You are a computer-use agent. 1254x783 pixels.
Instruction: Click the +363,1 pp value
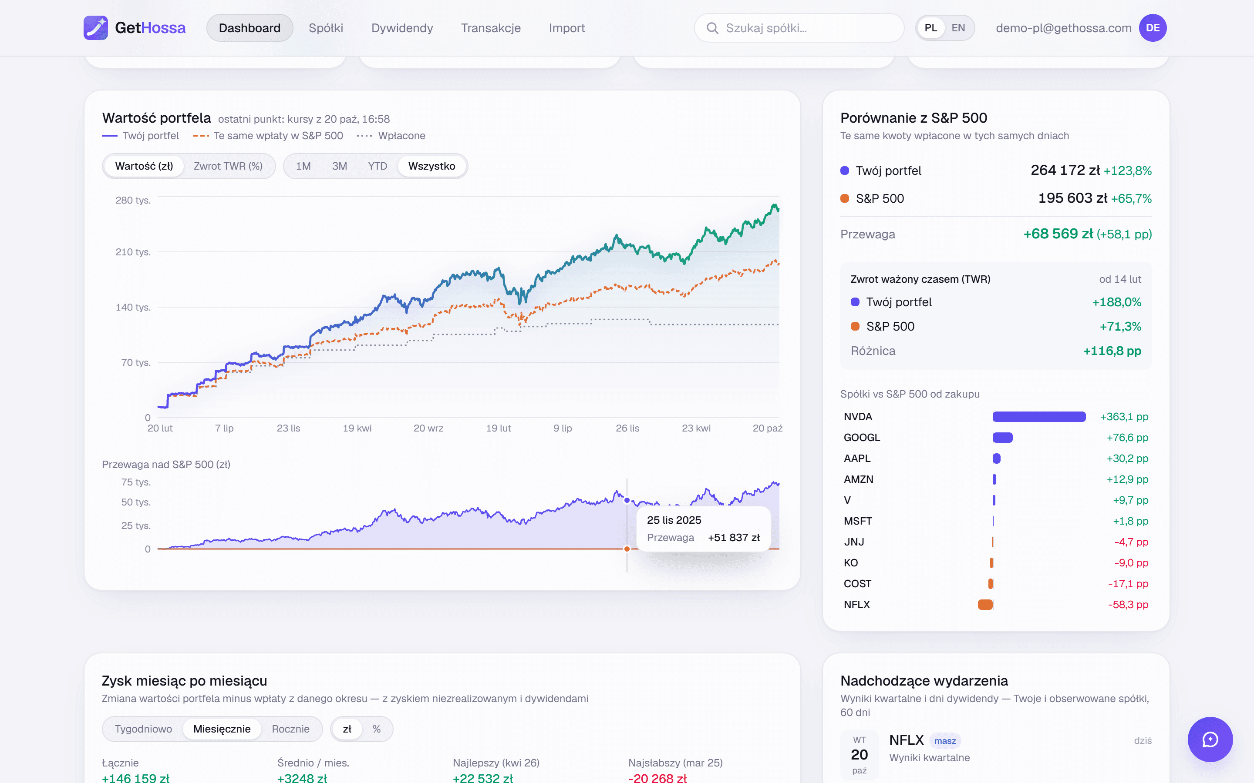click(1124, 417)
